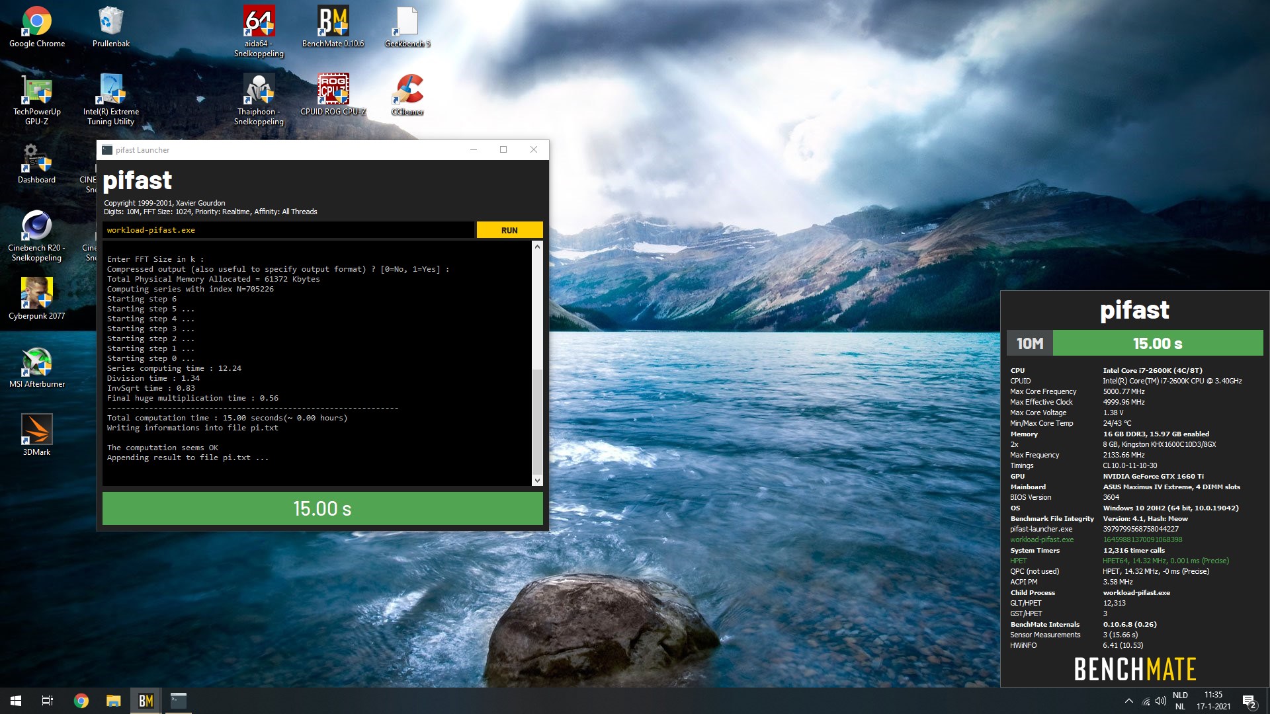Image resolution: width=1270 pixels, height=714 pixels.
Task: Click 'The computation seems OK' console line
Action: tap(163, 448)
